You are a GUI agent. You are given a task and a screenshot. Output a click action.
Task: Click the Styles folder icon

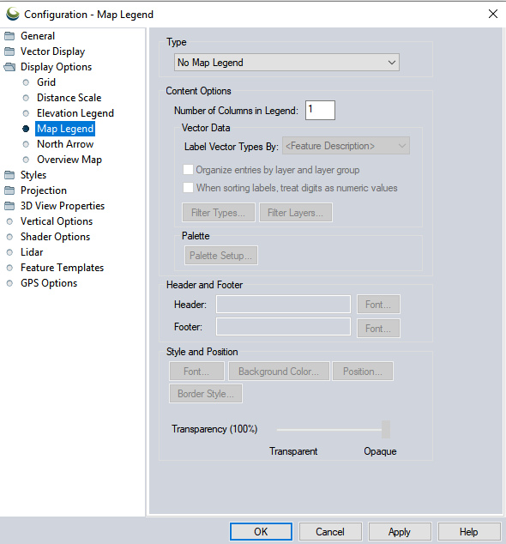point(9,175)
